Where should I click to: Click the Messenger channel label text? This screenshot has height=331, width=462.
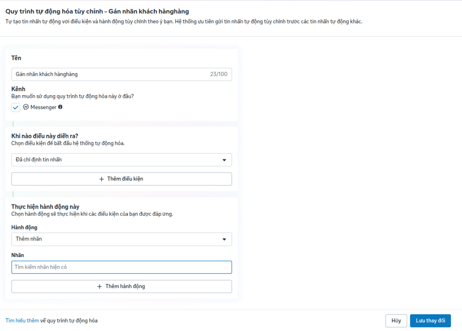click(x=43, y=107)
